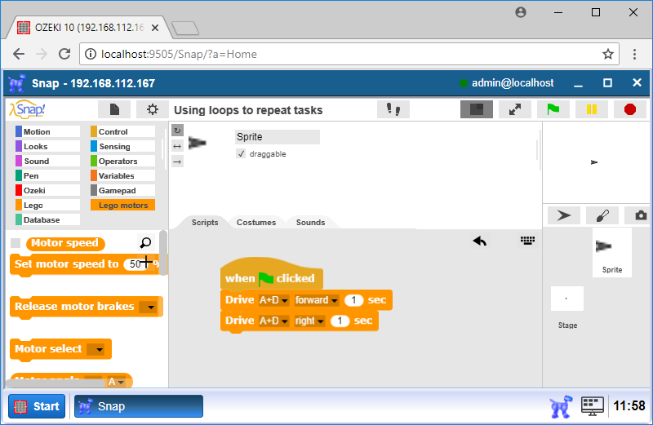Switch to full screen presentation mode

coord(515,109)
